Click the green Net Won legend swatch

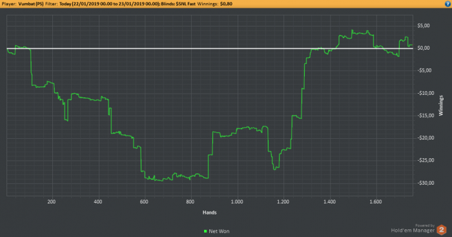click(205, 231)
